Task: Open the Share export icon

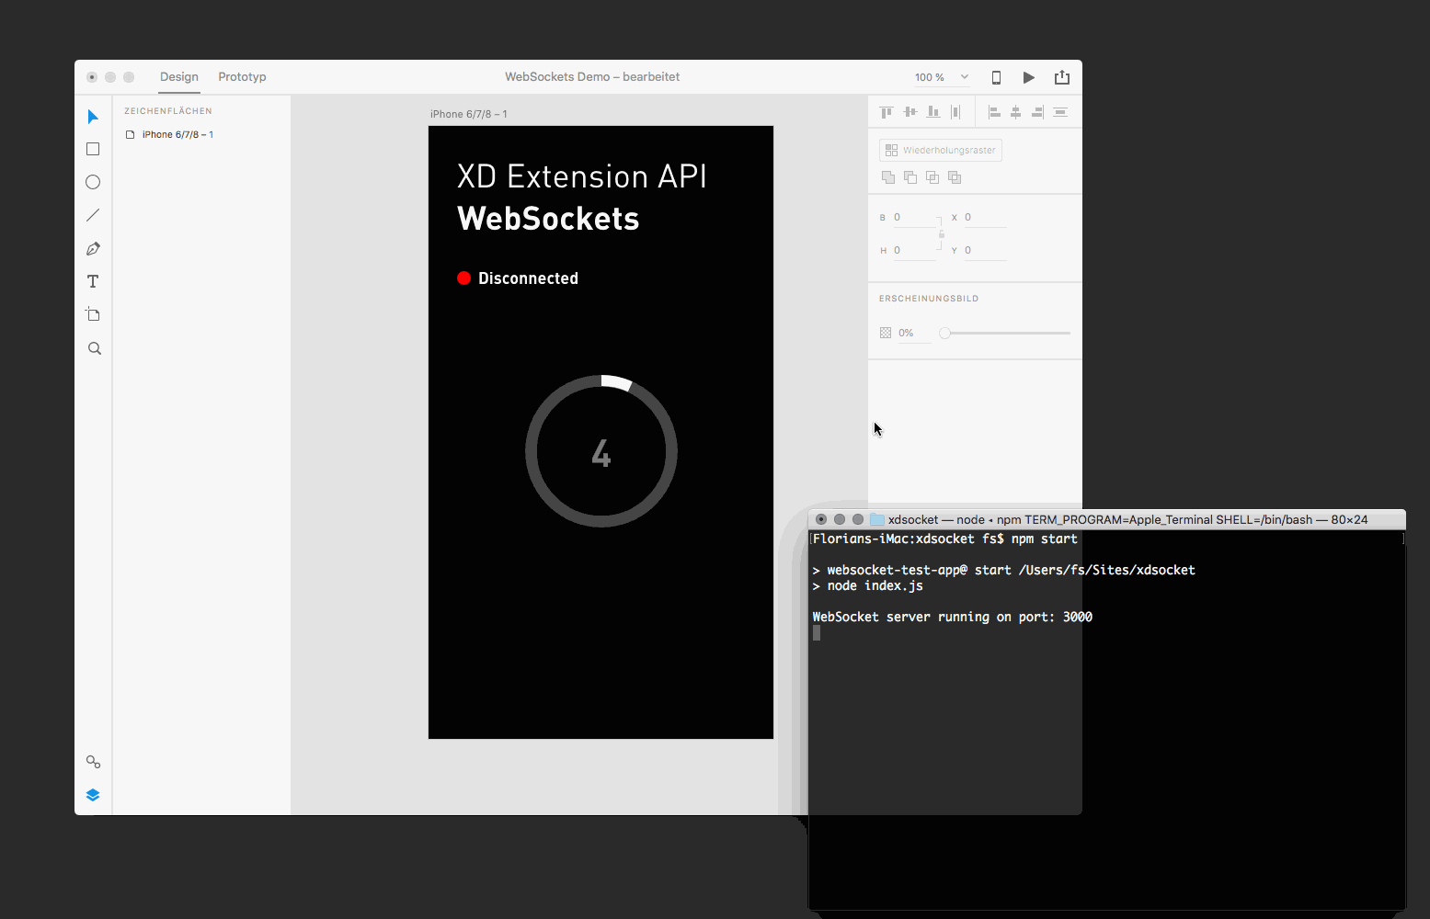Action: pyautogui.click(x=1062, y=77)
